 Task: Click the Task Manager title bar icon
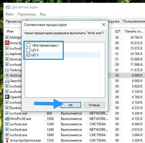click(x=8, y=7)
